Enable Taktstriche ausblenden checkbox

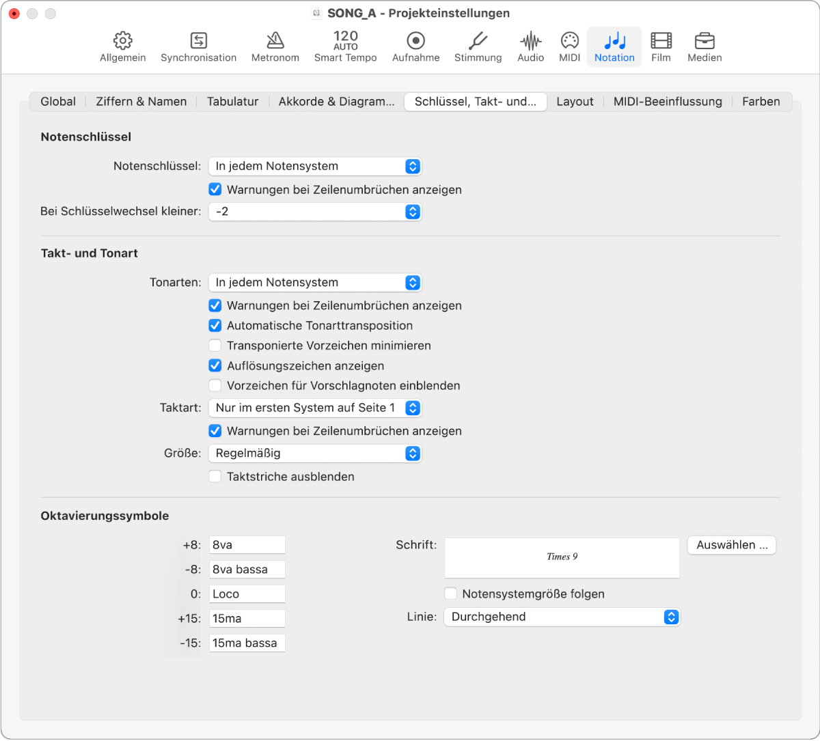click(215, 477)
